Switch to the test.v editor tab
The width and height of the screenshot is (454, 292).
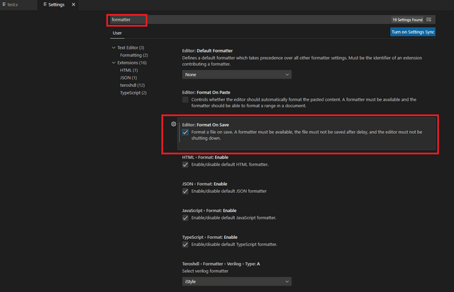[14, 4]
